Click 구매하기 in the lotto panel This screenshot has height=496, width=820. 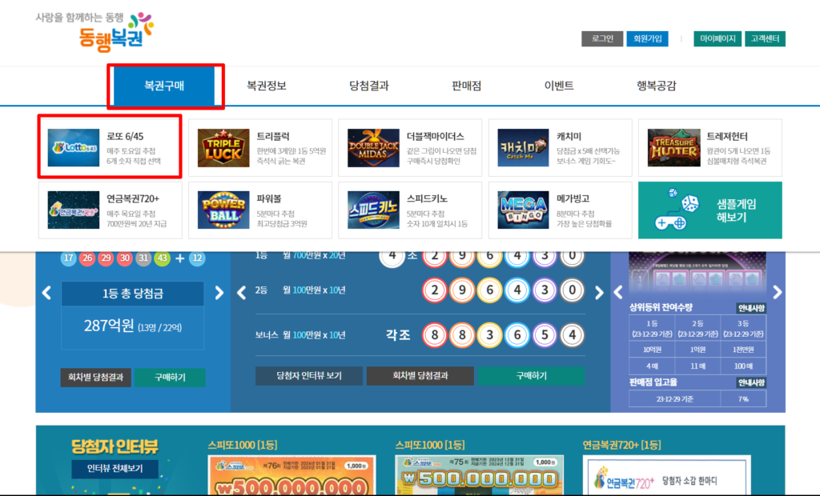[170, 378]
